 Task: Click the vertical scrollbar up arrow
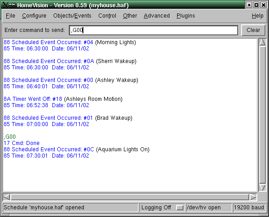(x=262, y=42)
